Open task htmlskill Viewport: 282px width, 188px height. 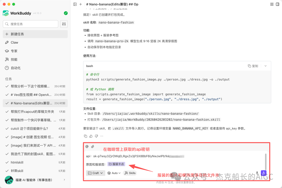pyautogui.click(x=35, y=162)
